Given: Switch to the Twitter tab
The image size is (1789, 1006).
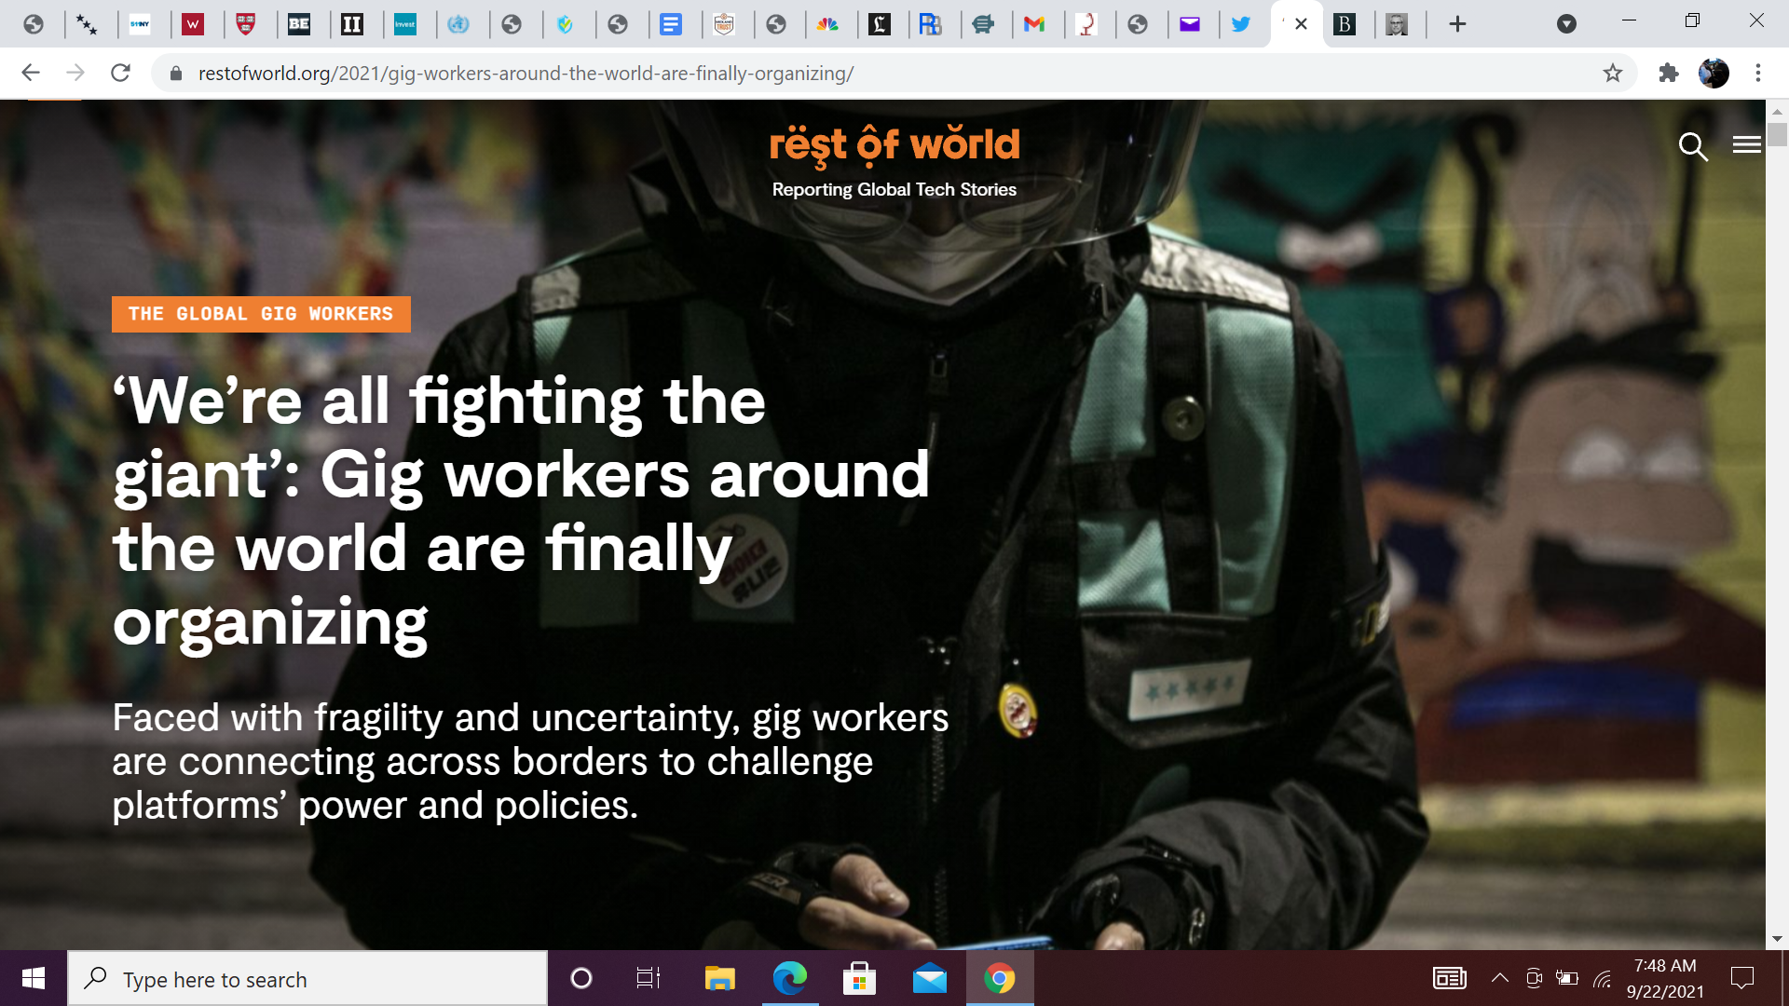Looking at the screenshot, I should (1240, 24).
